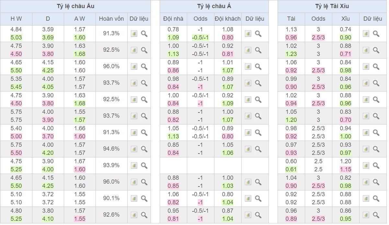Open chart icon in the 92.6% payout row
This screenshot has width=389, height=225.
(134, 215)
